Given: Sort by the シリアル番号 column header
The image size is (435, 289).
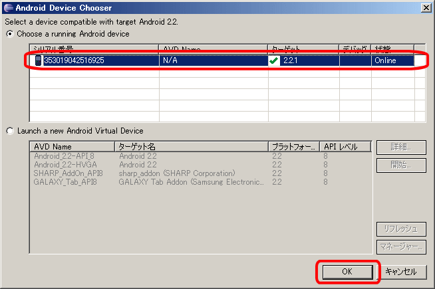Looking at the screenshot, I should pos(94,49).
